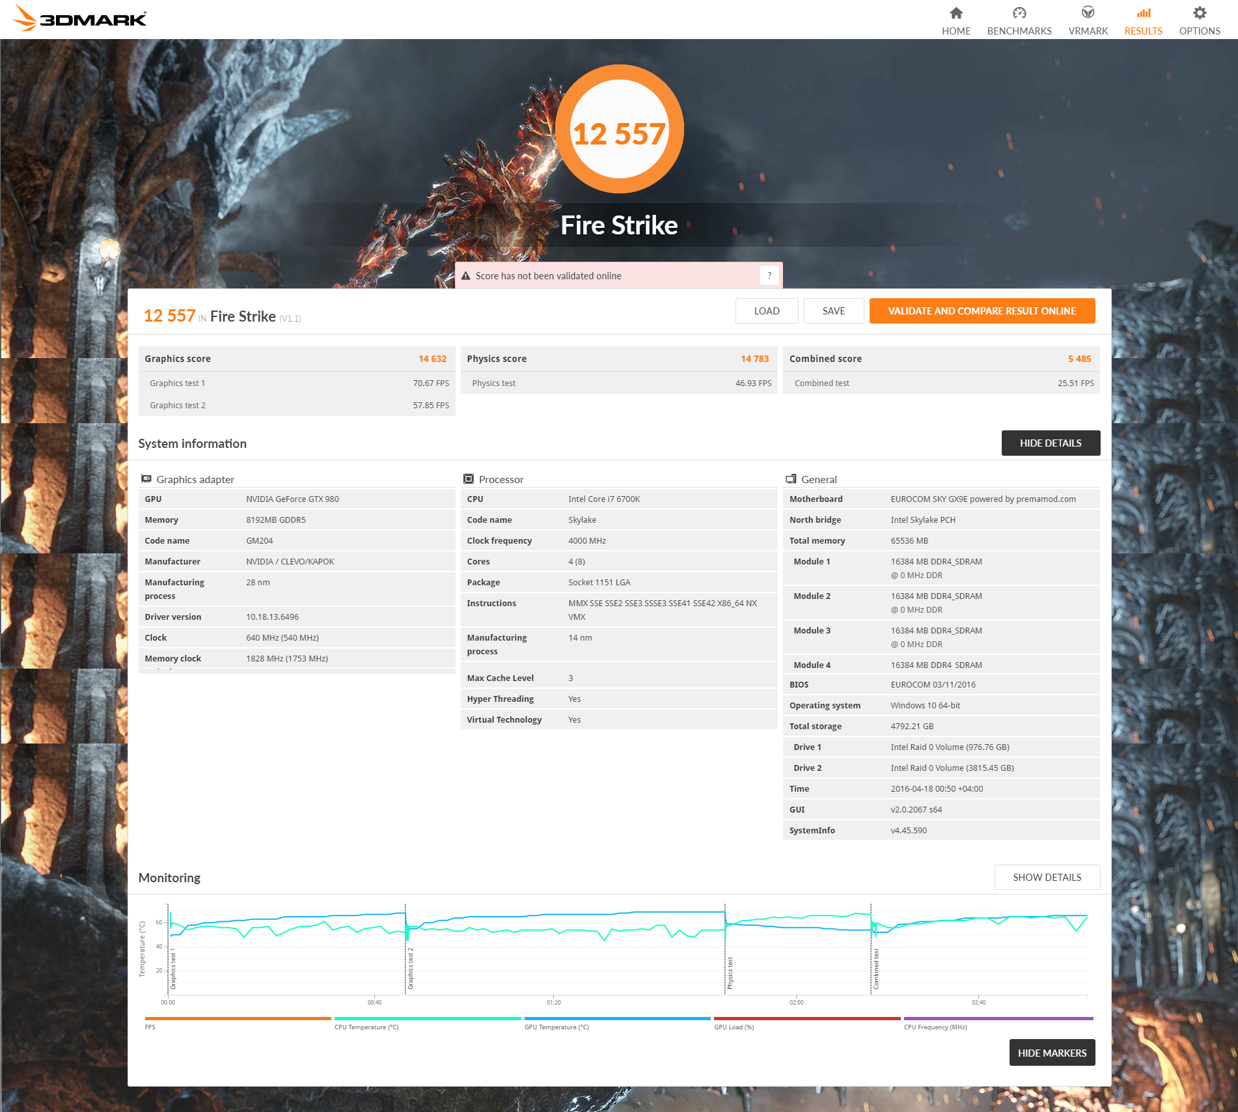Image resolution: width=1238 pixels, height=1112 pixels.
Task: Click the Package Socket 1151 LGA value
Action: point(599,582)
